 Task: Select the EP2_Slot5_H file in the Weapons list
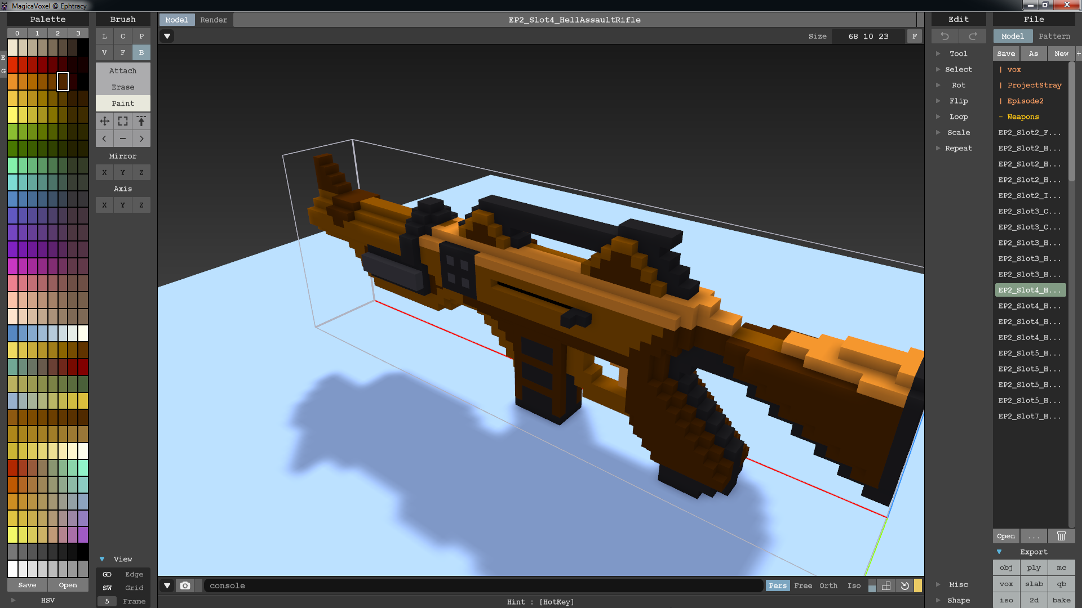pos(1030,353)
